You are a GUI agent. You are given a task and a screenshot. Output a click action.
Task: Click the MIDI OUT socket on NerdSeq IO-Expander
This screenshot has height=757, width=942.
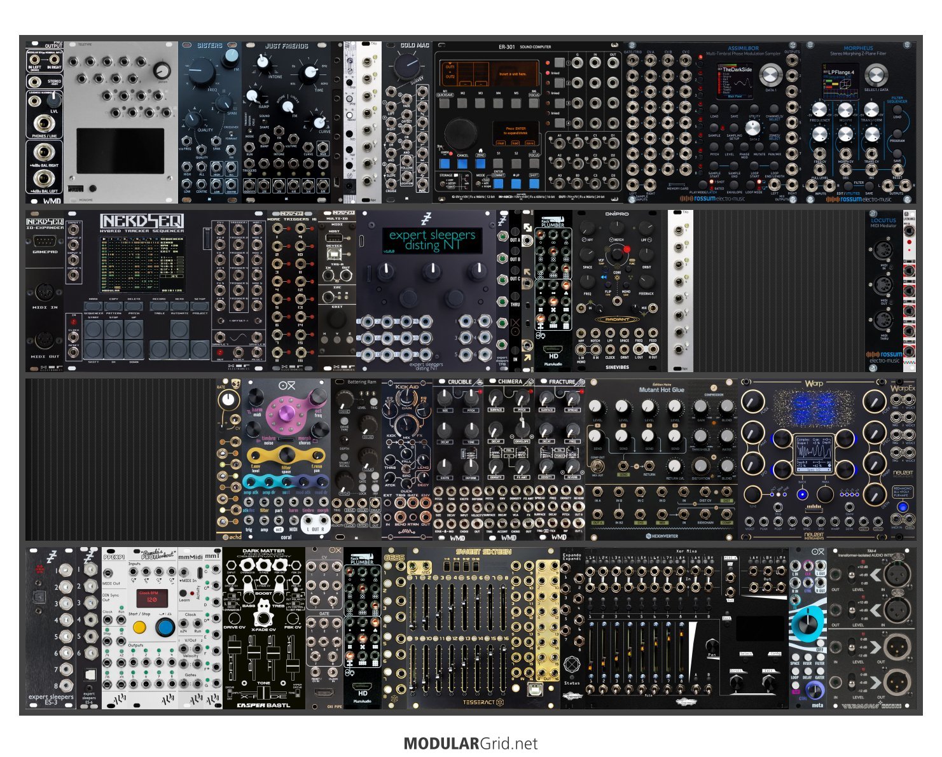tap(45, 340)
